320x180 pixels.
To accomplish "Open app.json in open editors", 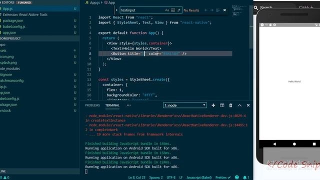I will tap(40, 32).
